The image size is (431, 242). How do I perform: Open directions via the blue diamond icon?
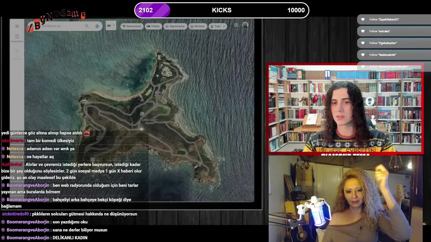tap(97, 26)
